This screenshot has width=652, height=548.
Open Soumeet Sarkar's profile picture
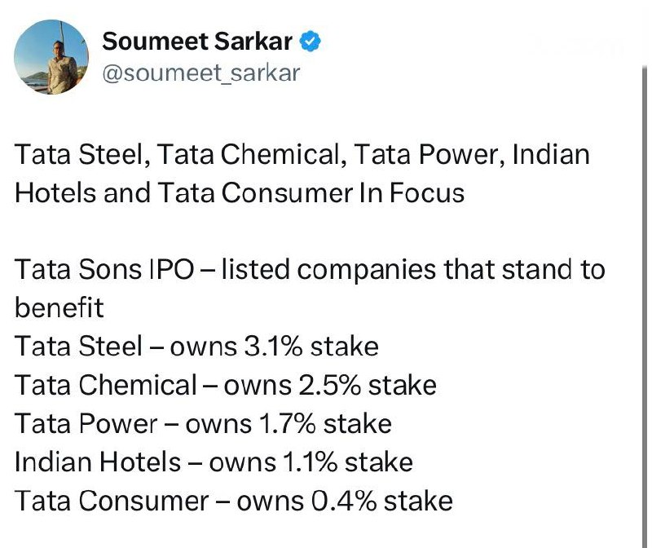click(x=52, y=57)
